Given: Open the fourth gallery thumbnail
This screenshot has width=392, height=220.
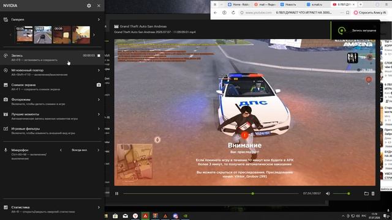Looking at the screenshot, I should click(81, 35).
